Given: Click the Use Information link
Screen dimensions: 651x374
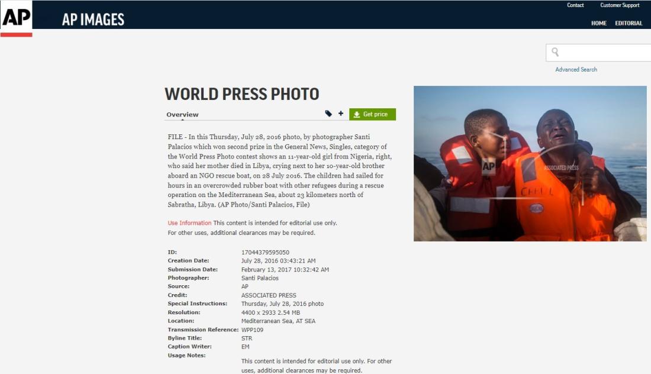Looking at the screenshot, I should (x=189, y=223).
